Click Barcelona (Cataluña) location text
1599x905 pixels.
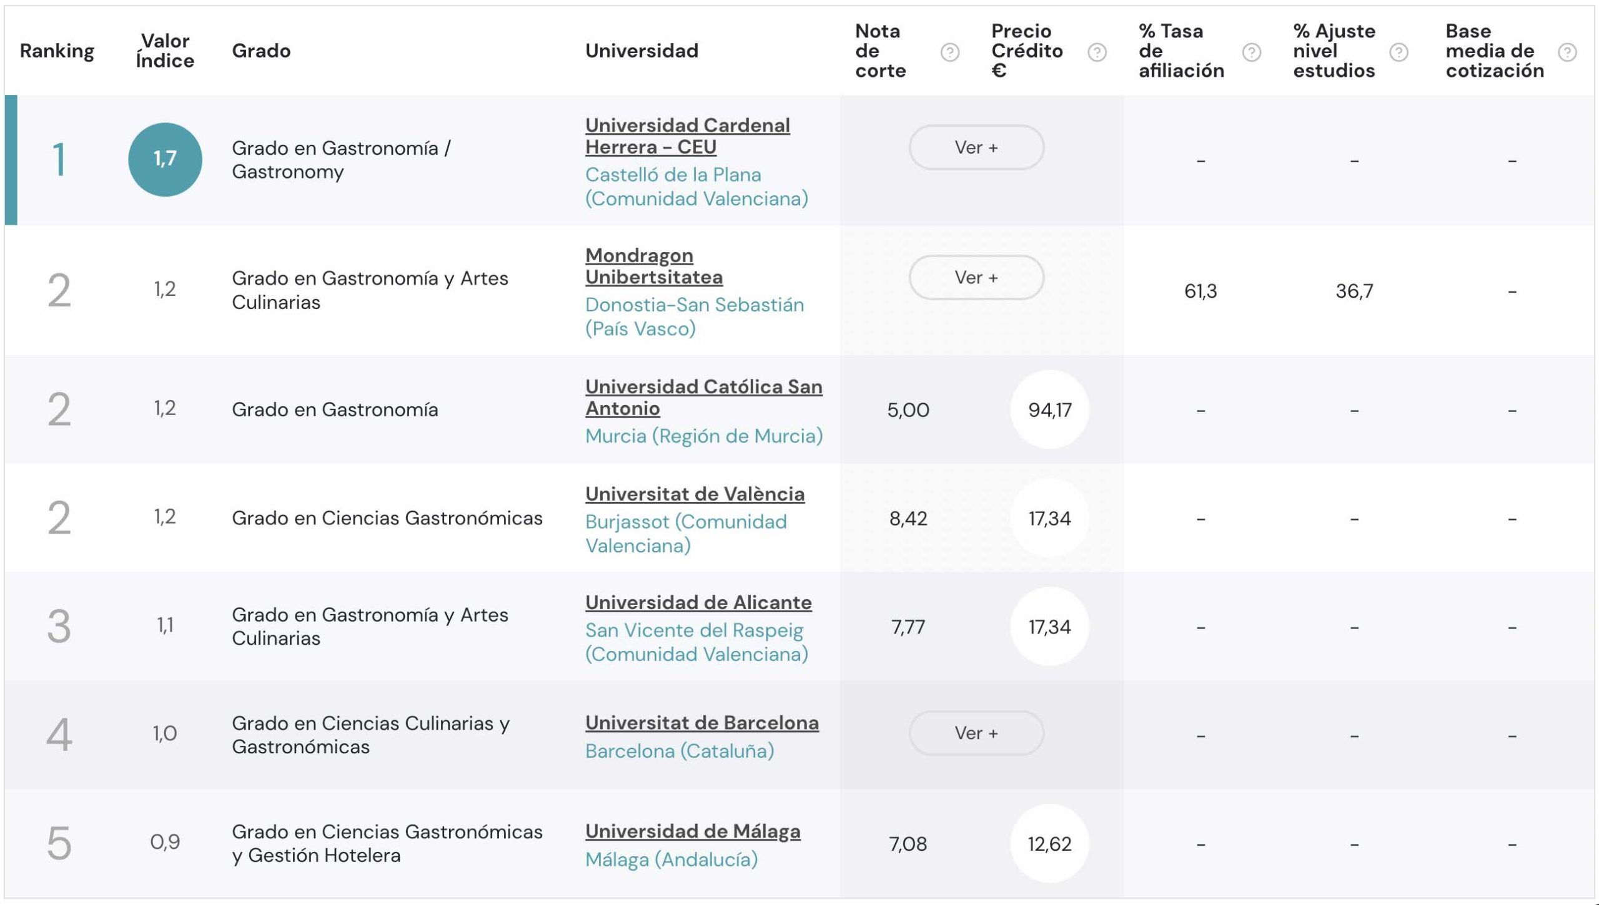coord(680,751)
